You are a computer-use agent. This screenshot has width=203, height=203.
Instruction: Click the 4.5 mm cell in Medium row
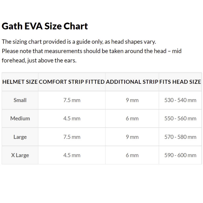(x=72, y=118)
